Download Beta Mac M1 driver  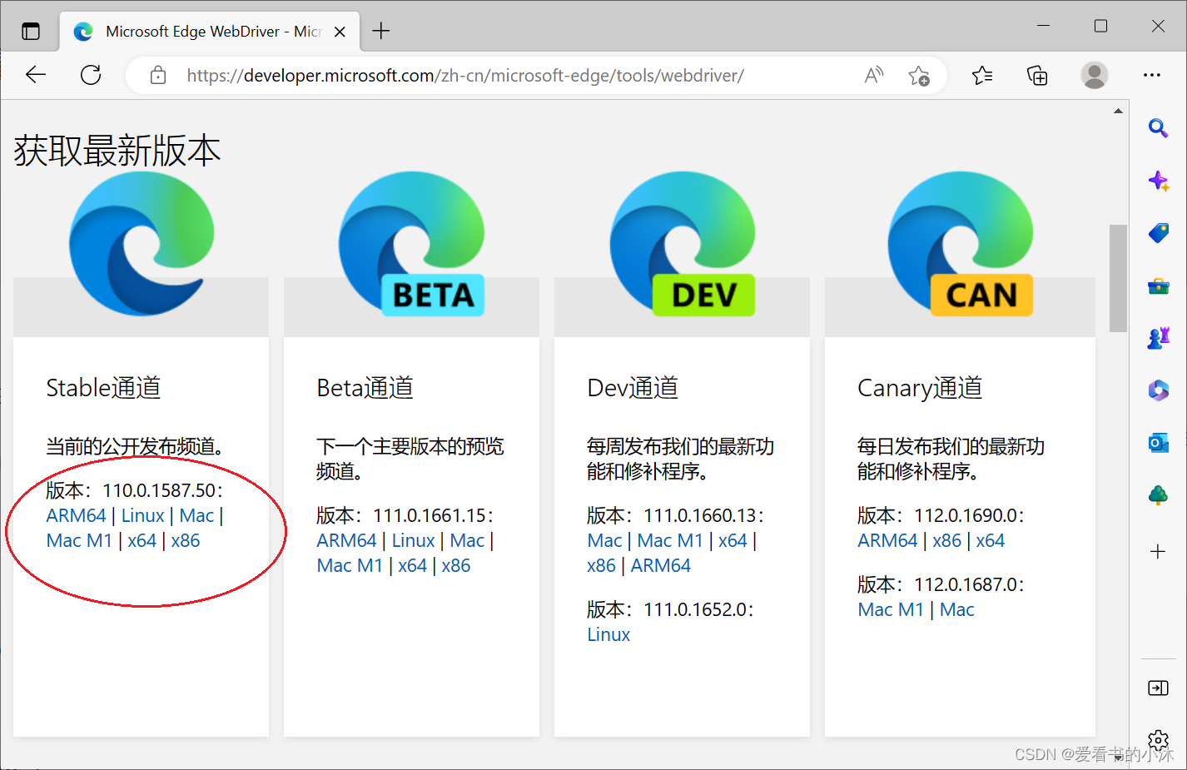[x=350, y=566]
